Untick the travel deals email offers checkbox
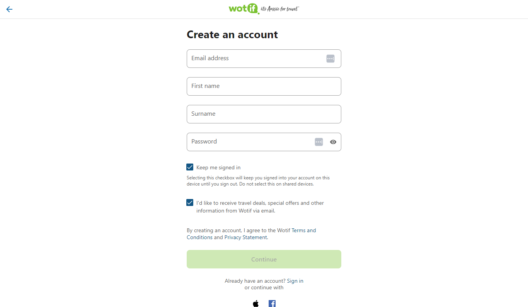 [190, 202]
